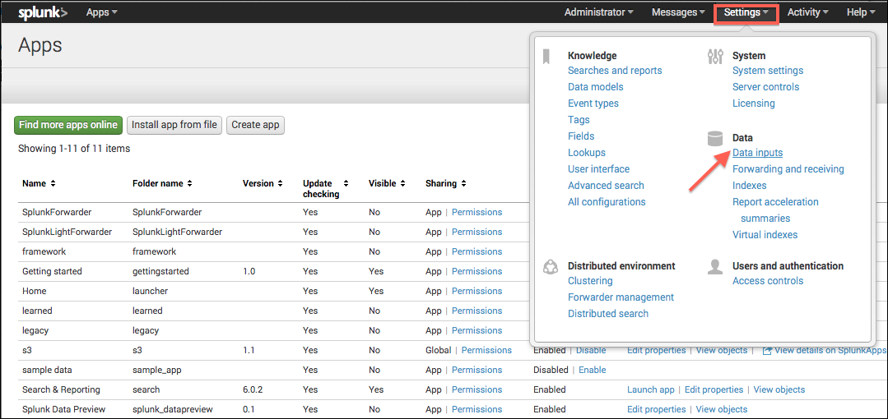This screenshot has width=888, height=419.
Task: Click the Data database icon
Action: tap(715, 138)
